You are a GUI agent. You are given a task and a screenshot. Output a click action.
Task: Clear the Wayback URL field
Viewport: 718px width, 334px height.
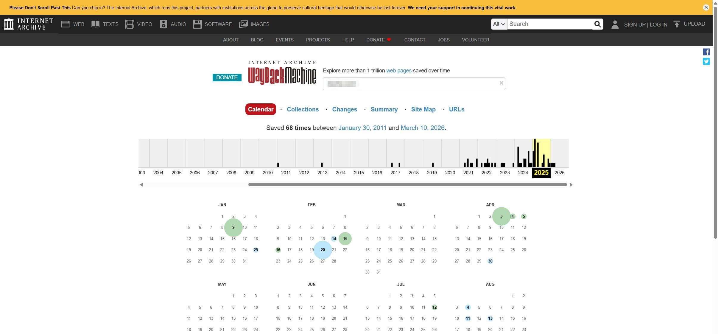click(501, 83)
